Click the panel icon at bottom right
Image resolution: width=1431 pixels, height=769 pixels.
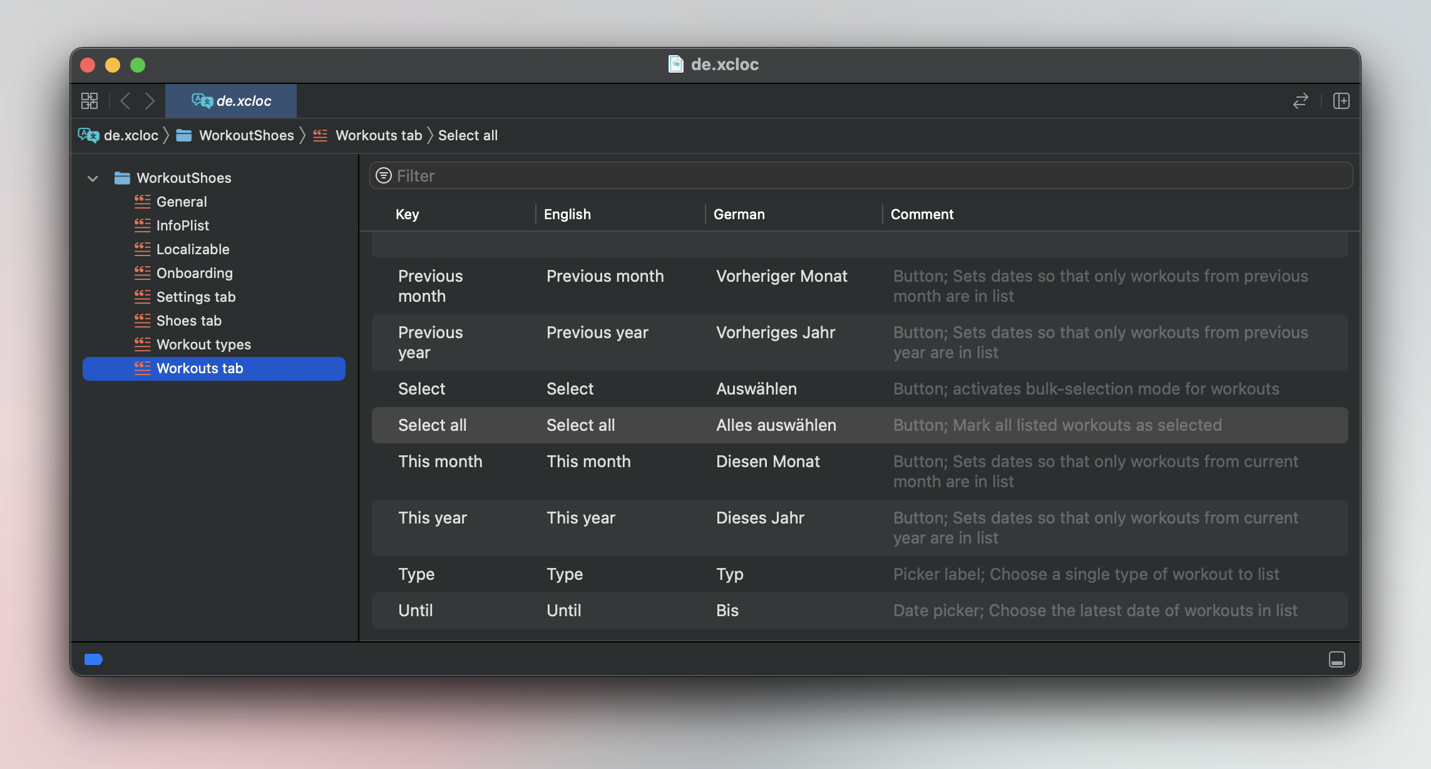pos(1337,659)
